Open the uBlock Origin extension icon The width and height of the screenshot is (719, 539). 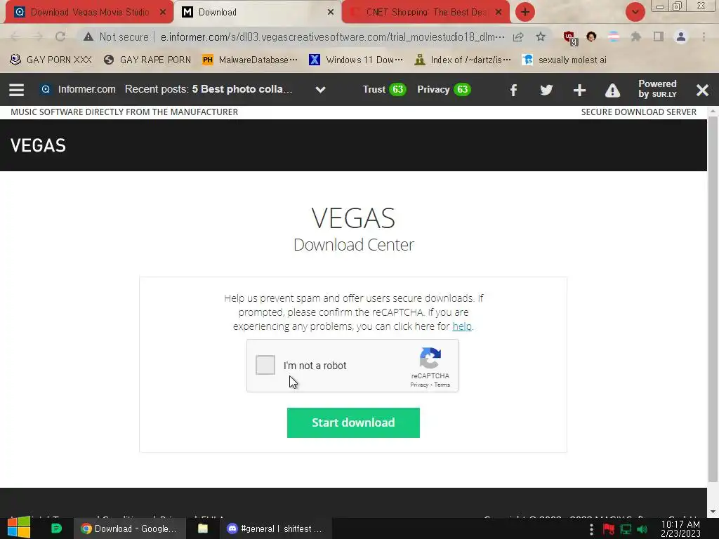(569, 37)
